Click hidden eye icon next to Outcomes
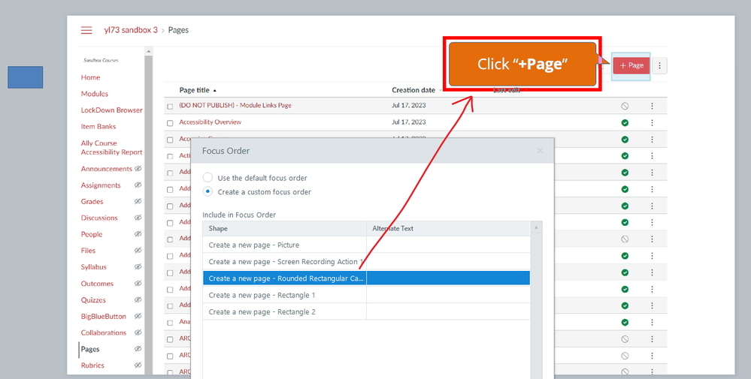751x379 pixels. [138, 284]
